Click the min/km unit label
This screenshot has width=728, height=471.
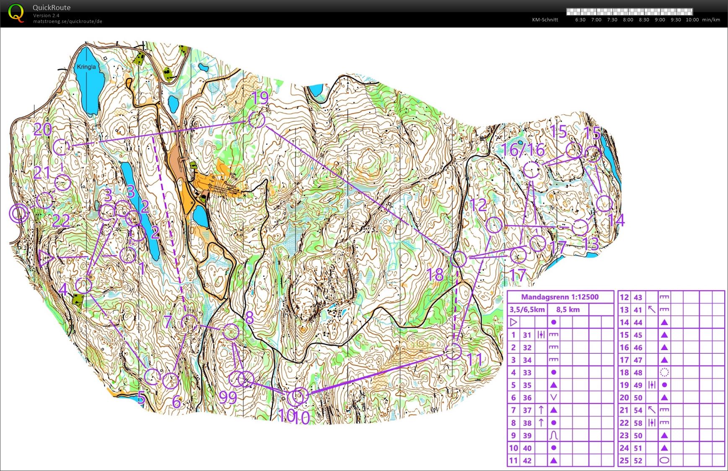(711, 20)
